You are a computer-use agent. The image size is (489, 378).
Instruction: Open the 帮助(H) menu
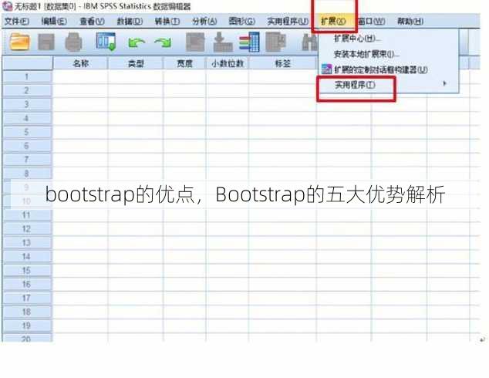(410, 21)
